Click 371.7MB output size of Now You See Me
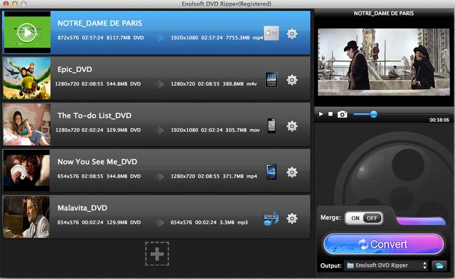 pyautogui.click(x=233, y=176)
